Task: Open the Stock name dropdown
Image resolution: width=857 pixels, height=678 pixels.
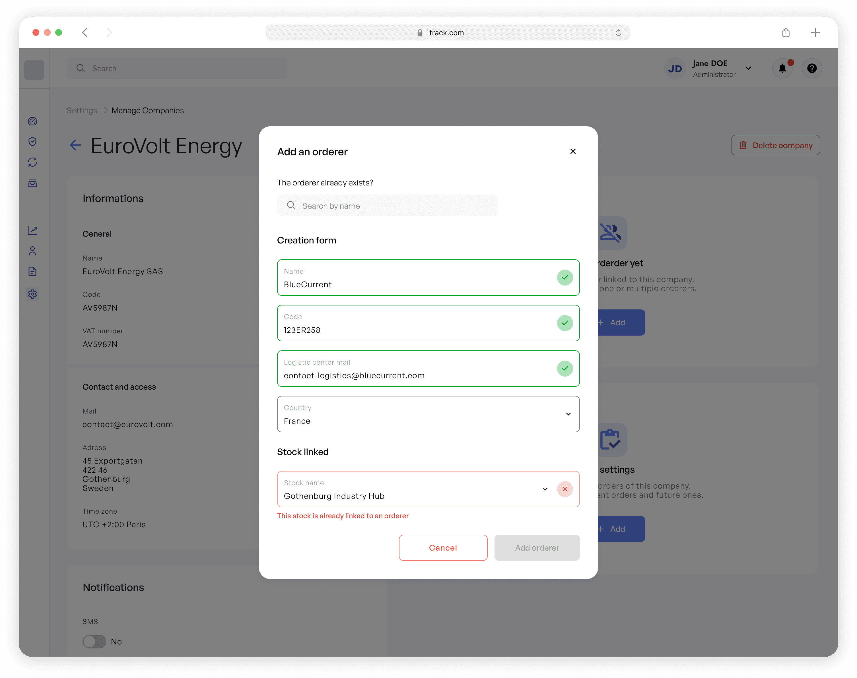Action: [545, 489]
